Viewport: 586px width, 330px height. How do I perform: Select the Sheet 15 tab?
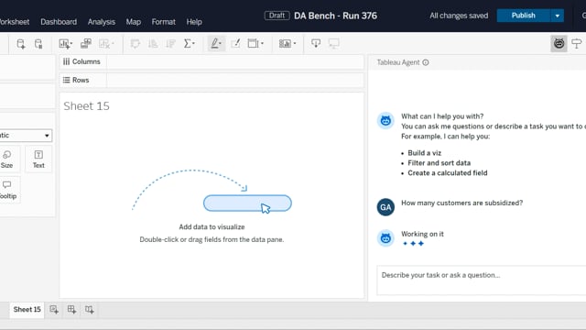[27, 310]
